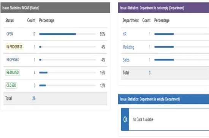The height and width of the screenshot is (138, 209).
Task: Click the Status column header
Action: pyautogui.click(x=9, y=20)
